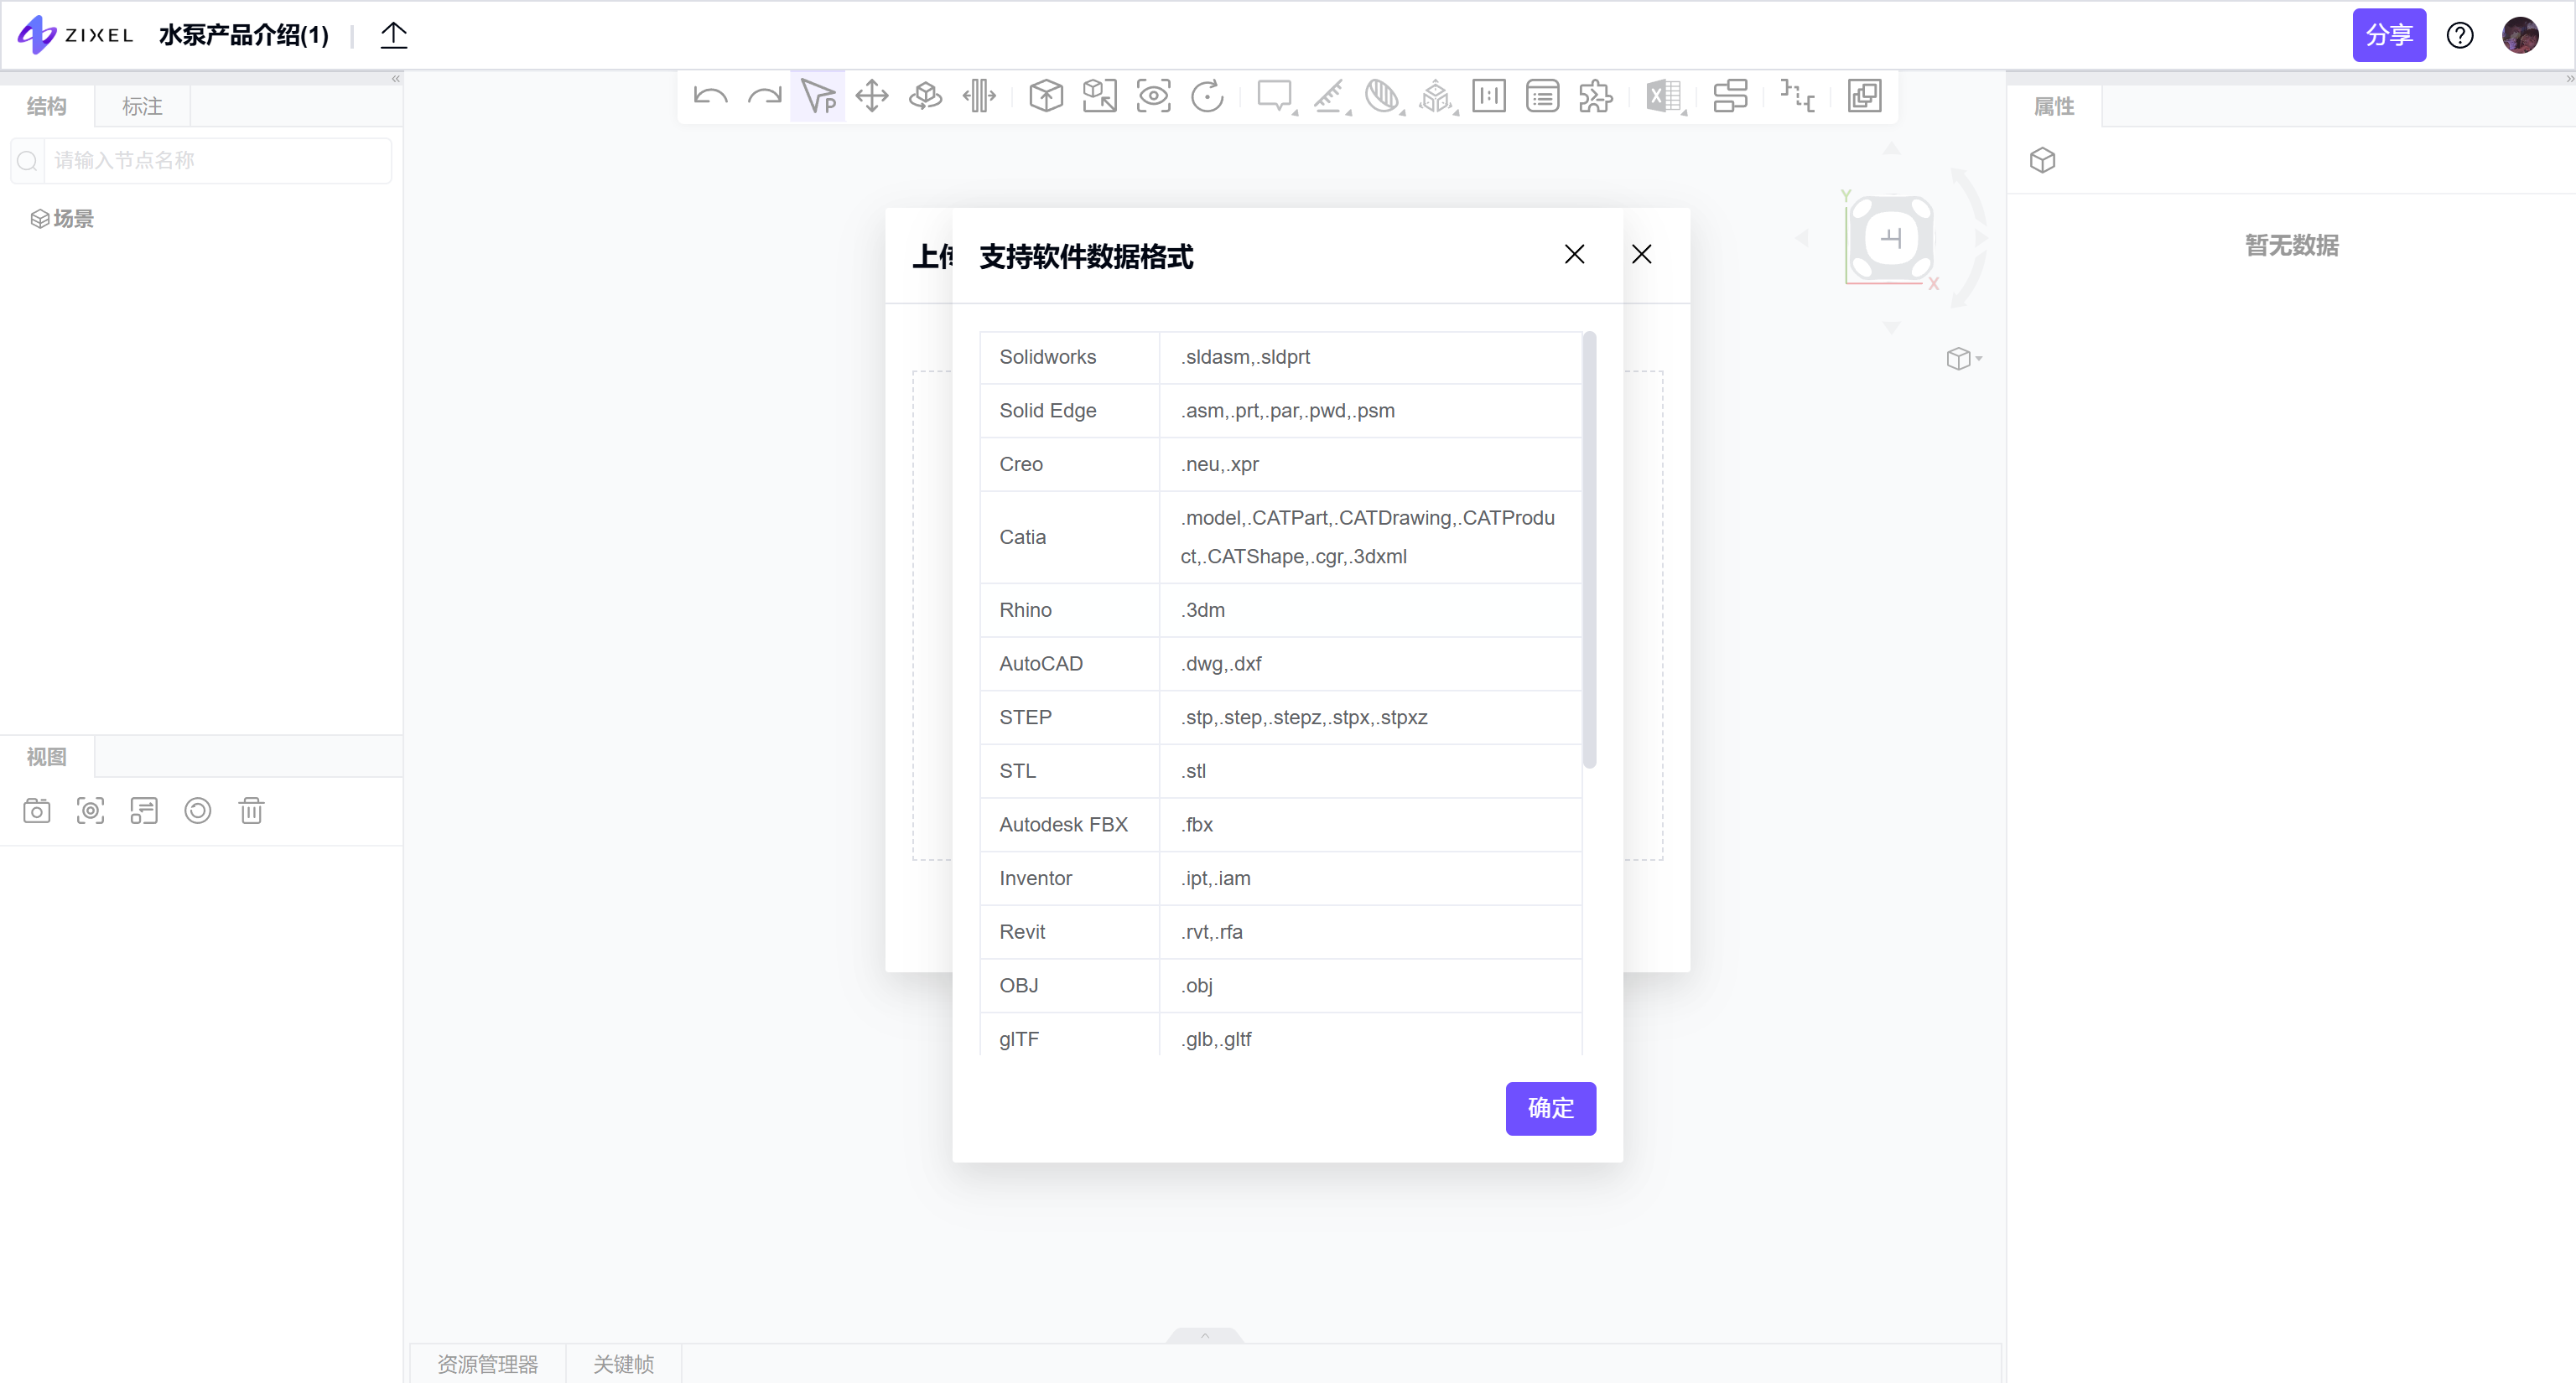
Task: Click the undo arrow in the toolbar
Action: [x=710, y=97]
